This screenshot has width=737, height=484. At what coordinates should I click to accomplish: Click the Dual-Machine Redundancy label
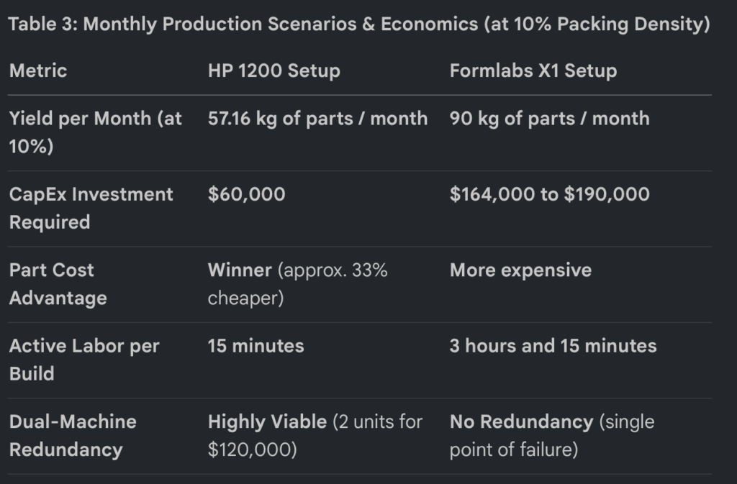pos(73,436)
